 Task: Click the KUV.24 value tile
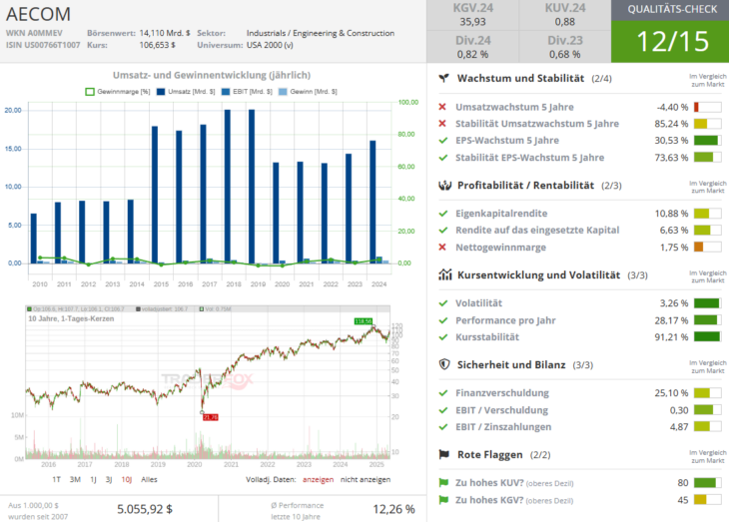565,15
